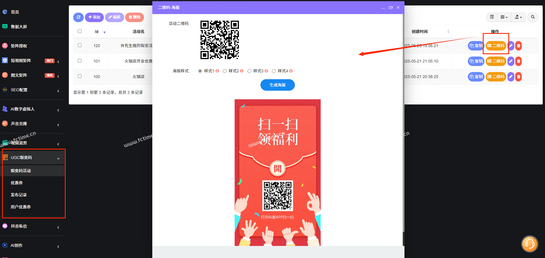Open customer service headset icon
545x258 pixels.
tap(530, 244)
